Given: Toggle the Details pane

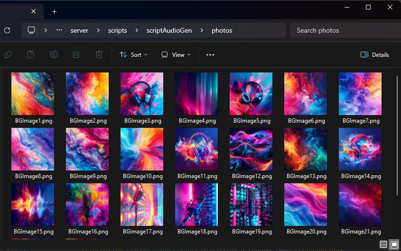Looking at the screenshot, I should point(375,54).
